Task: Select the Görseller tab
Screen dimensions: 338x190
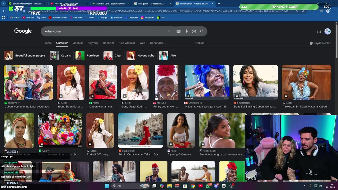Action: pos(62,43)
